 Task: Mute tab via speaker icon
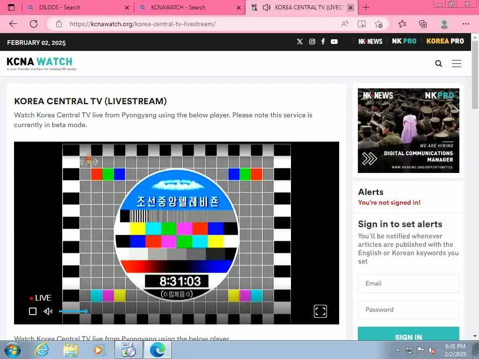point(266,7)
